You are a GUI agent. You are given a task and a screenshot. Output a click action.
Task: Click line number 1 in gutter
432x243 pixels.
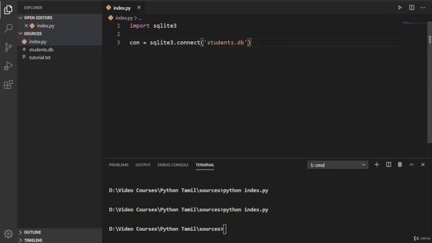[119, 26]
